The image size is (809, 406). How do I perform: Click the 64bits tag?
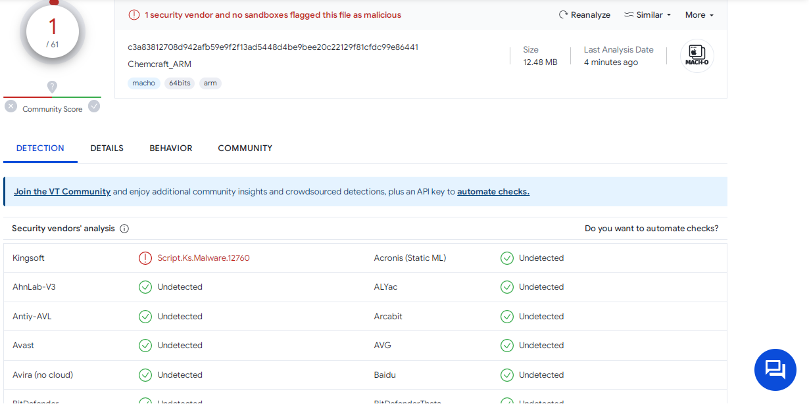click(x=180, y=83)
